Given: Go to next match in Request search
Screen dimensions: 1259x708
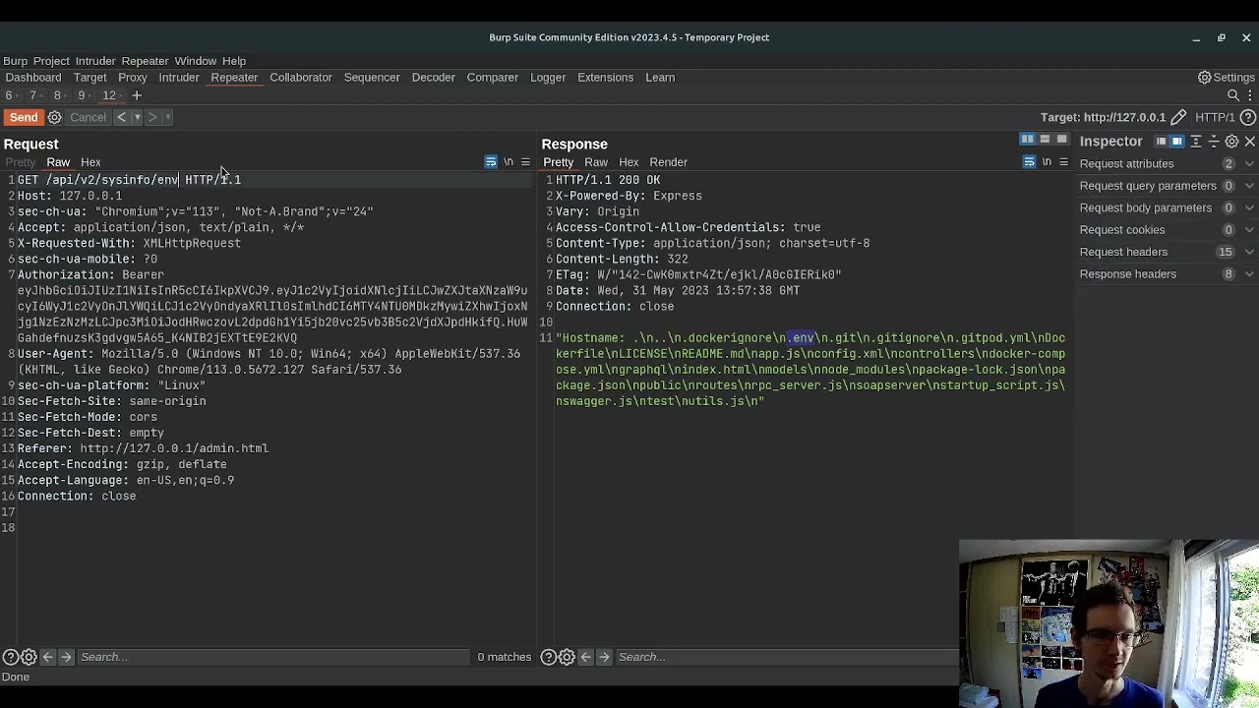Looking at the screenshot, I should (66, 657).
